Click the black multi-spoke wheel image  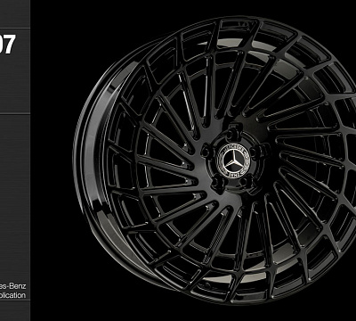pyautogui.click(x=214, y=160)
